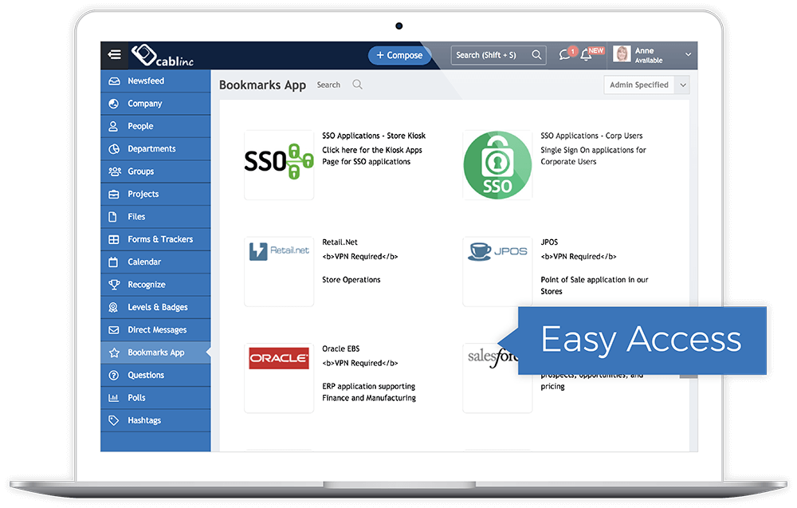Click Recognize trophy icon
Image resolution: width=797 pixels, height=508 pixels.
114,285
